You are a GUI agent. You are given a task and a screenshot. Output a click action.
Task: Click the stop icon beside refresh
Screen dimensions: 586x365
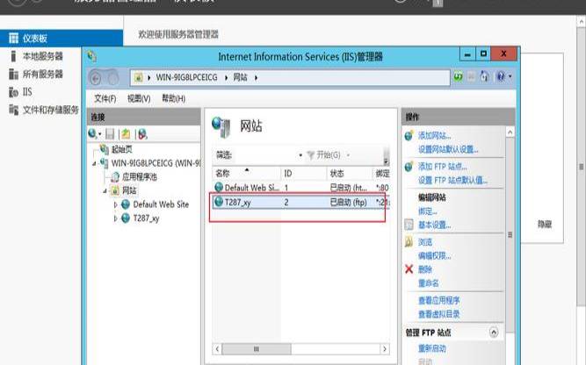point(471,77)
